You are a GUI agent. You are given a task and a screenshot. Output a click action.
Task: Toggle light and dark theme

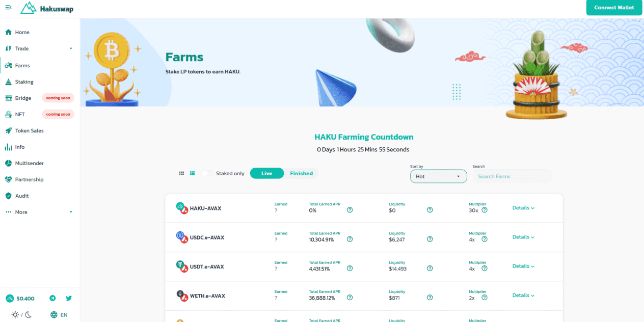pyautogui.click(x=22, y=315)
